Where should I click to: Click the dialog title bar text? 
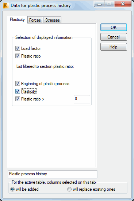coord(41,6)
